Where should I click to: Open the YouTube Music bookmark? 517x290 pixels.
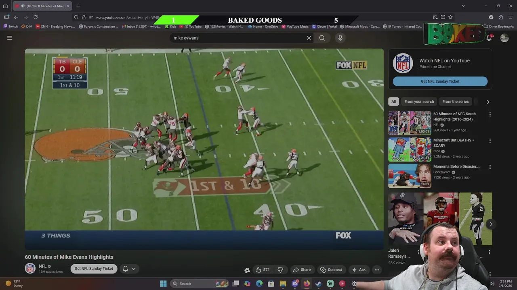tap(295, 27)
